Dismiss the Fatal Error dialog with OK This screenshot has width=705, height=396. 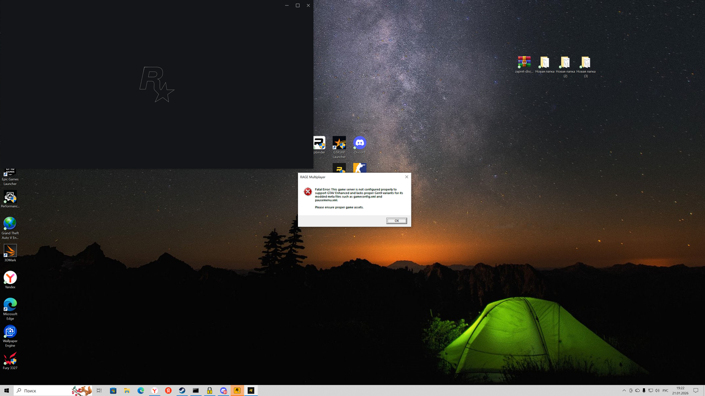pos(396,220)
